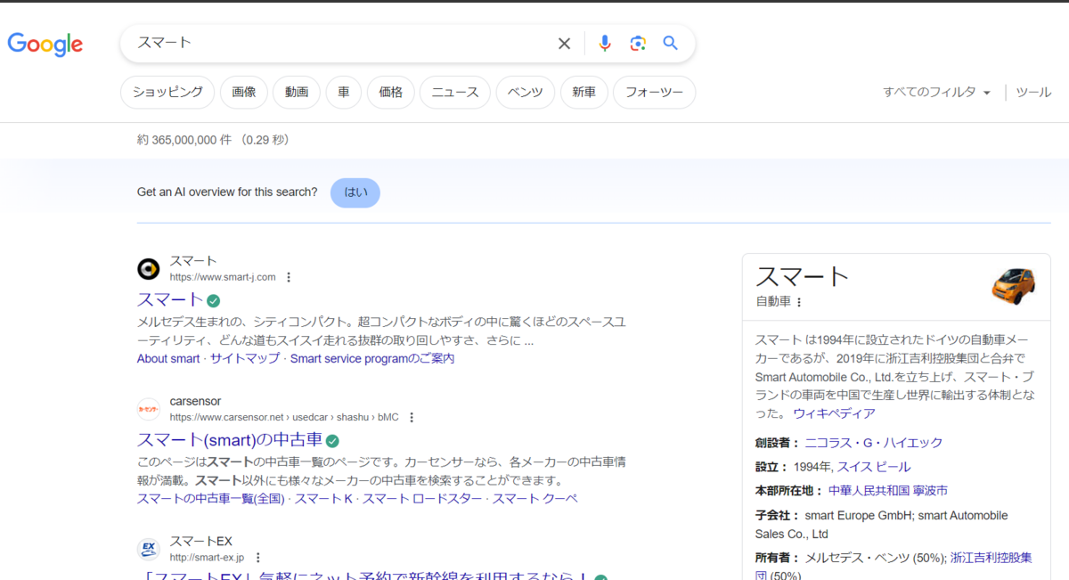Image resolution: width=1069 pixels, height=580 pixels.
Task: Open 中華人民共和国 寧波市 headquarters link
Action: click(888, 491)
